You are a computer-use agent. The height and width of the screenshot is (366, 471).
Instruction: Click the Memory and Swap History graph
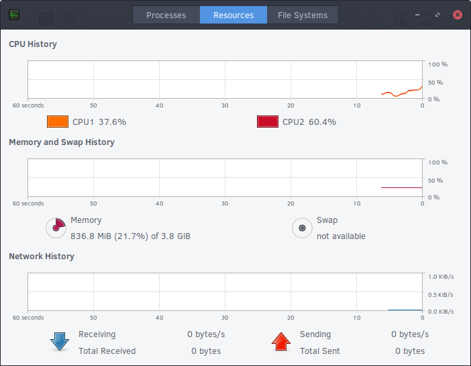[225, 178]
